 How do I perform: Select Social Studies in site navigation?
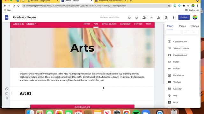pos(109,24)
